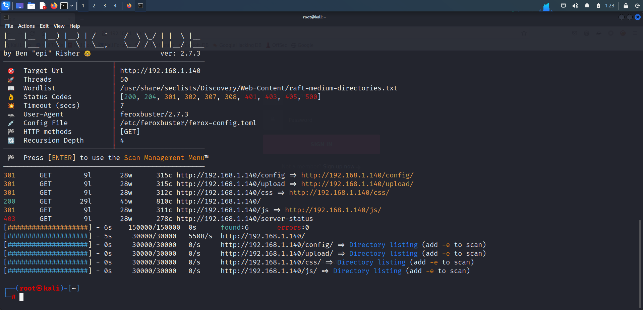Click the raft-medium-directories.txt wordlist path
Image resolution: width=643 pixels, height=310 pixels.
(x=259, y=88)
